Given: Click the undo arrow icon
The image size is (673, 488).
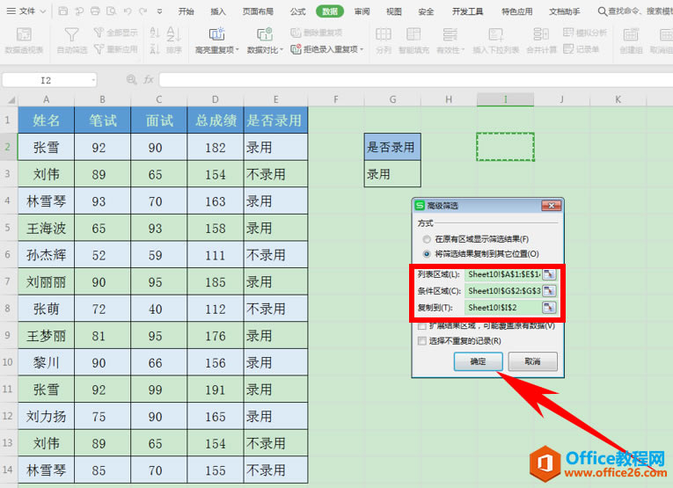Looking at the screenshot, I should (128, 11).
